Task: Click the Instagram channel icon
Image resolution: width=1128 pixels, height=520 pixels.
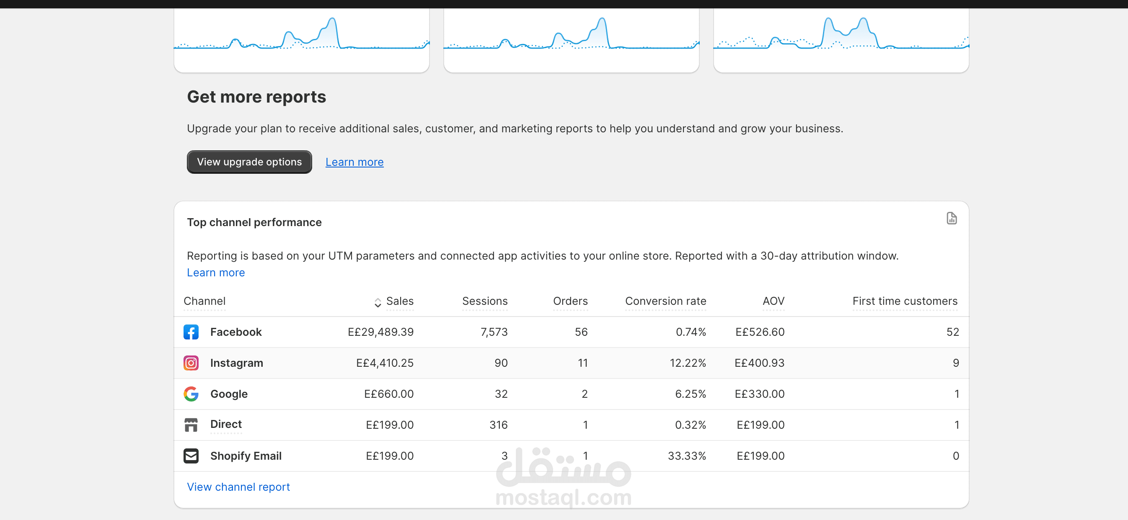Action: coord(191,363)
